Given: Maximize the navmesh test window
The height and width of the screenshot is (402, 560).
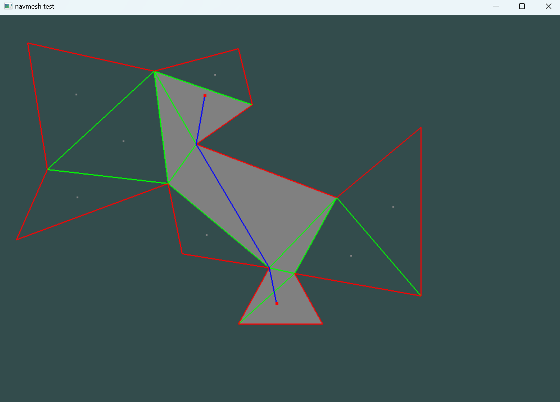Looking at the screenshot, I should 522,6.
